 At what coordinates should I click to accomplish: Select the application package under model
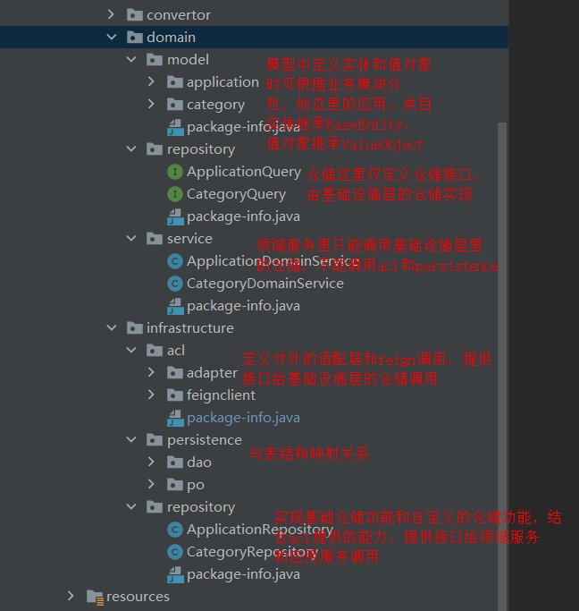click(222, 82)
